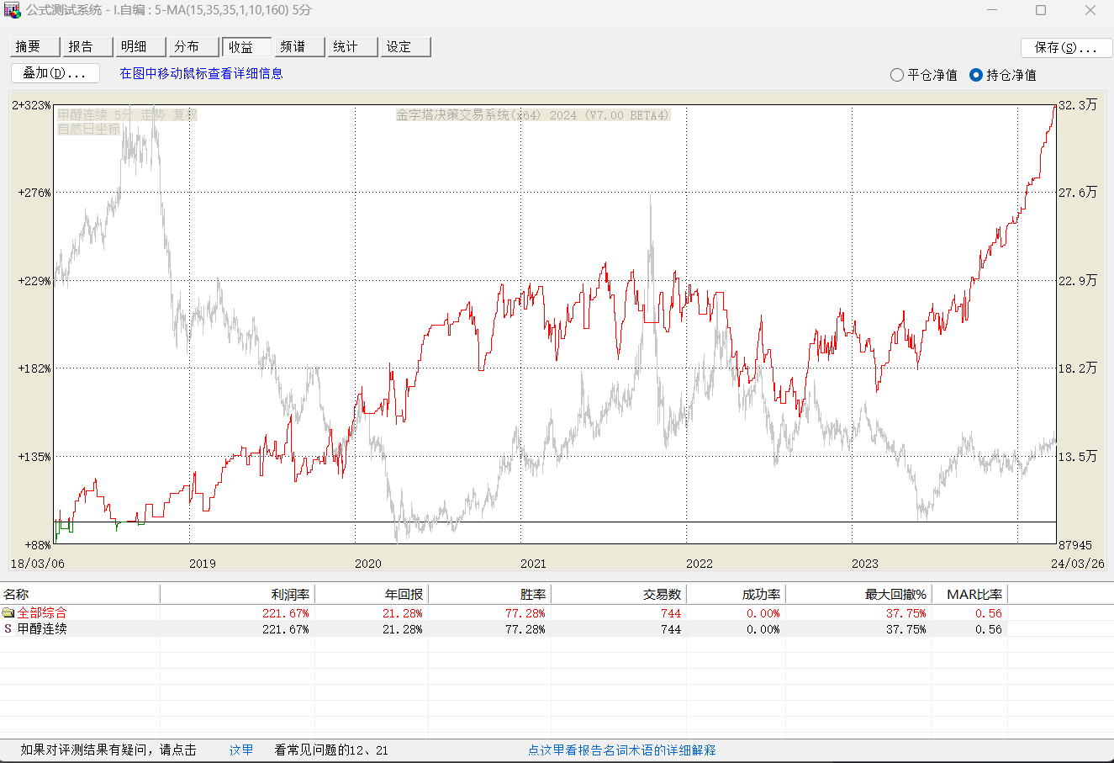Select the 全部综合 row name
The image size is (1114, 763).
tap(42, 613)
